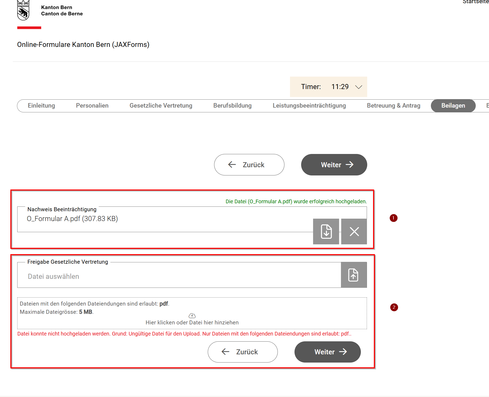Click 'Hier klicken oder Datei hier hinziehen' area
The width and height of the screenshot is (489, 397).
click(x=192, y=323)
